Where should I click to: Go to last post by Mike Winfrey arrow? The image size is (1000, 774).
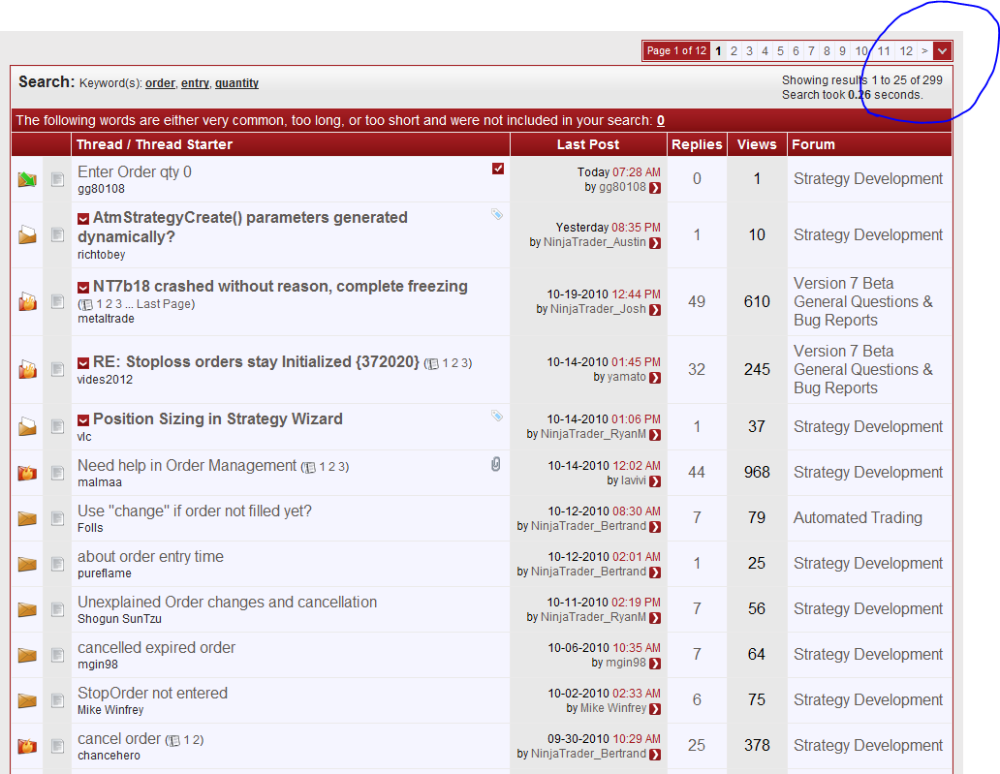point(655,709)
